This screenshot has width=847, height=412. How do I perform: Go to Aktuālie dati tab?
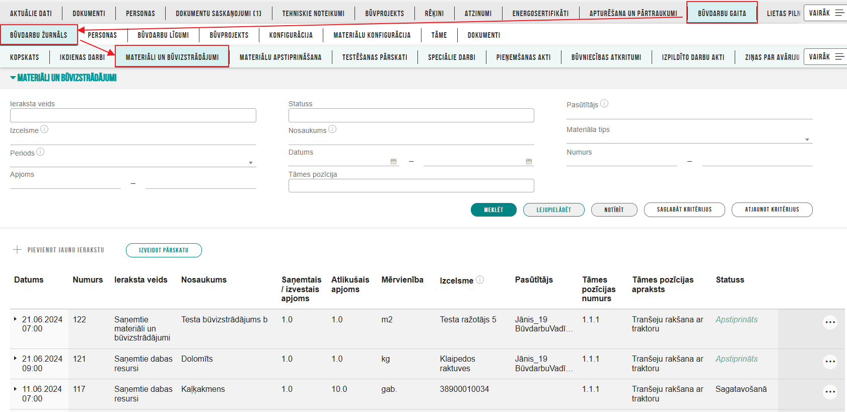(x=31, y=14)
